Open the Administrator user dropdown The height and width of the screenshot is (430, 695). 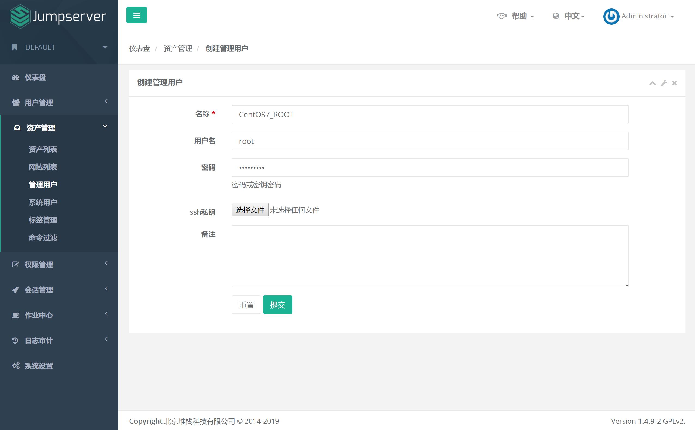point(648,16)
